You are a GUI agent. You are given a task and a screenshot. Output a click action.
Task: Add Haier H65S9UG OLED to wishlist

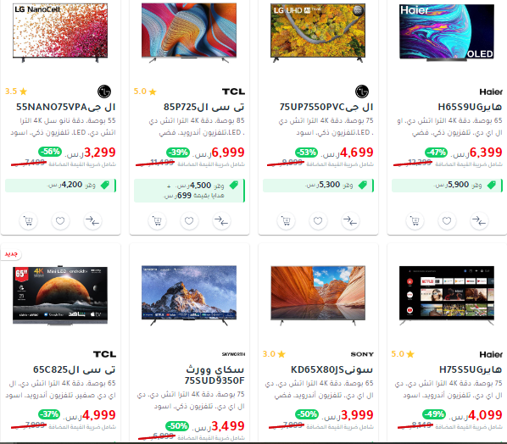pos(447,221)
